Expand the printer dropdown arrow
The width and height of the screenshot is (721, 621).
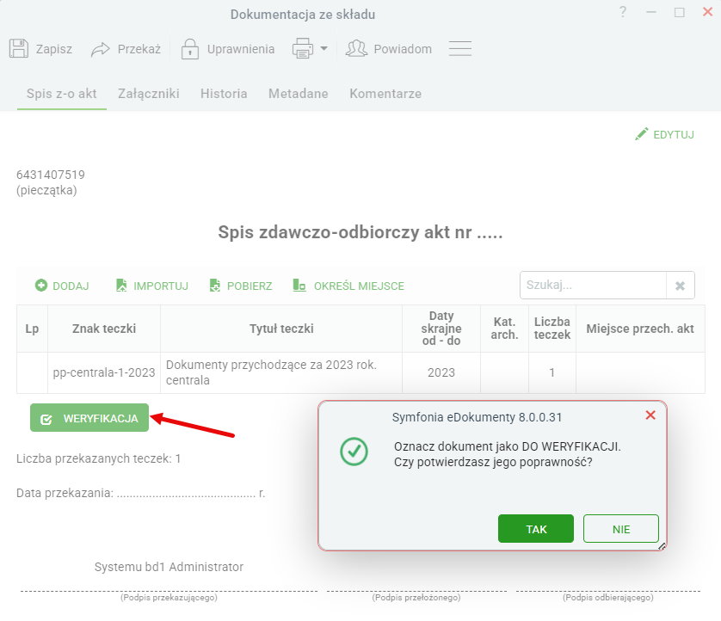324,48
